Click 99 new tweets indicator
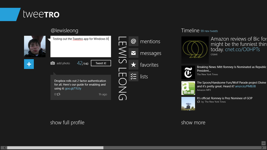The image size is (267, 150). 209,31
